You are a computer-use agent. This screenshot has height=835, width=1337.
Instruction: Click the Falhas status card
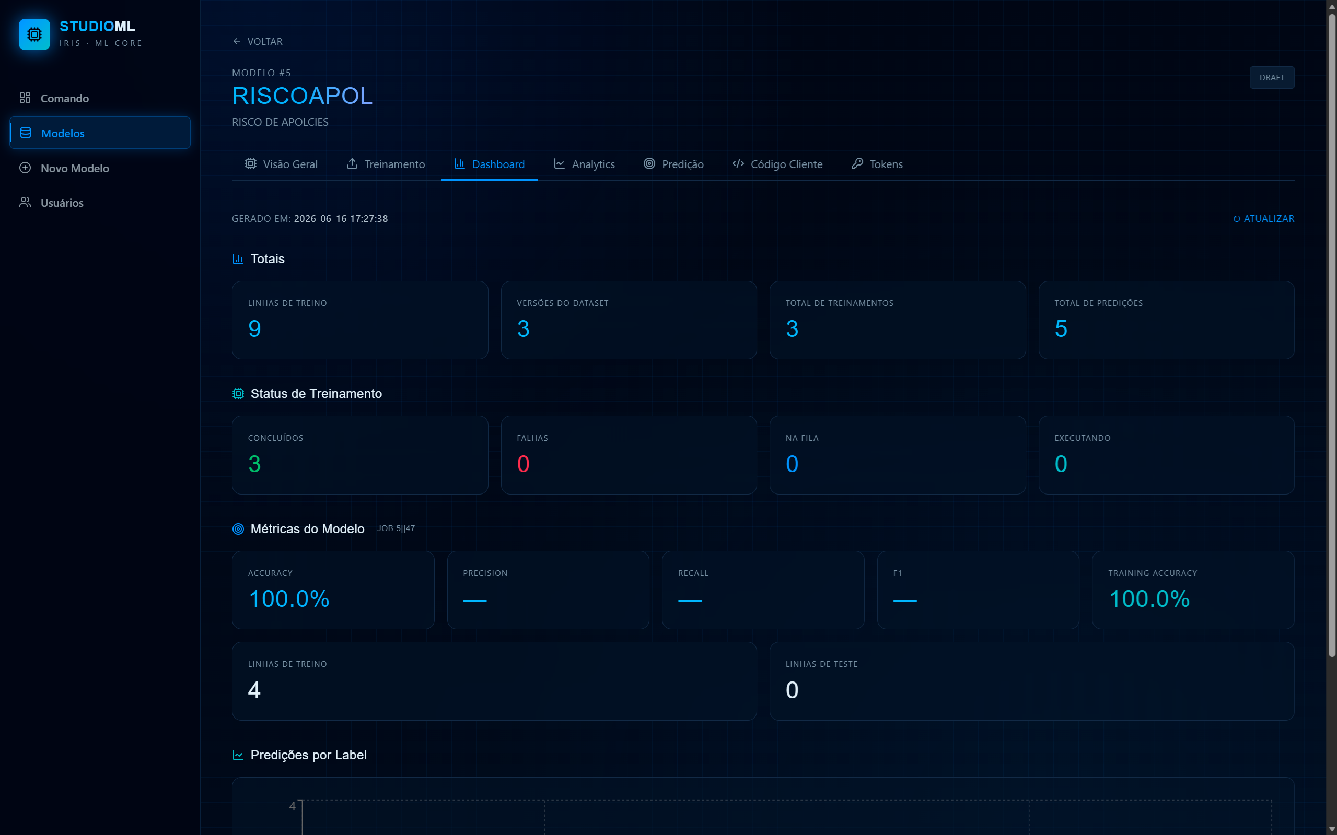[629, 455]
